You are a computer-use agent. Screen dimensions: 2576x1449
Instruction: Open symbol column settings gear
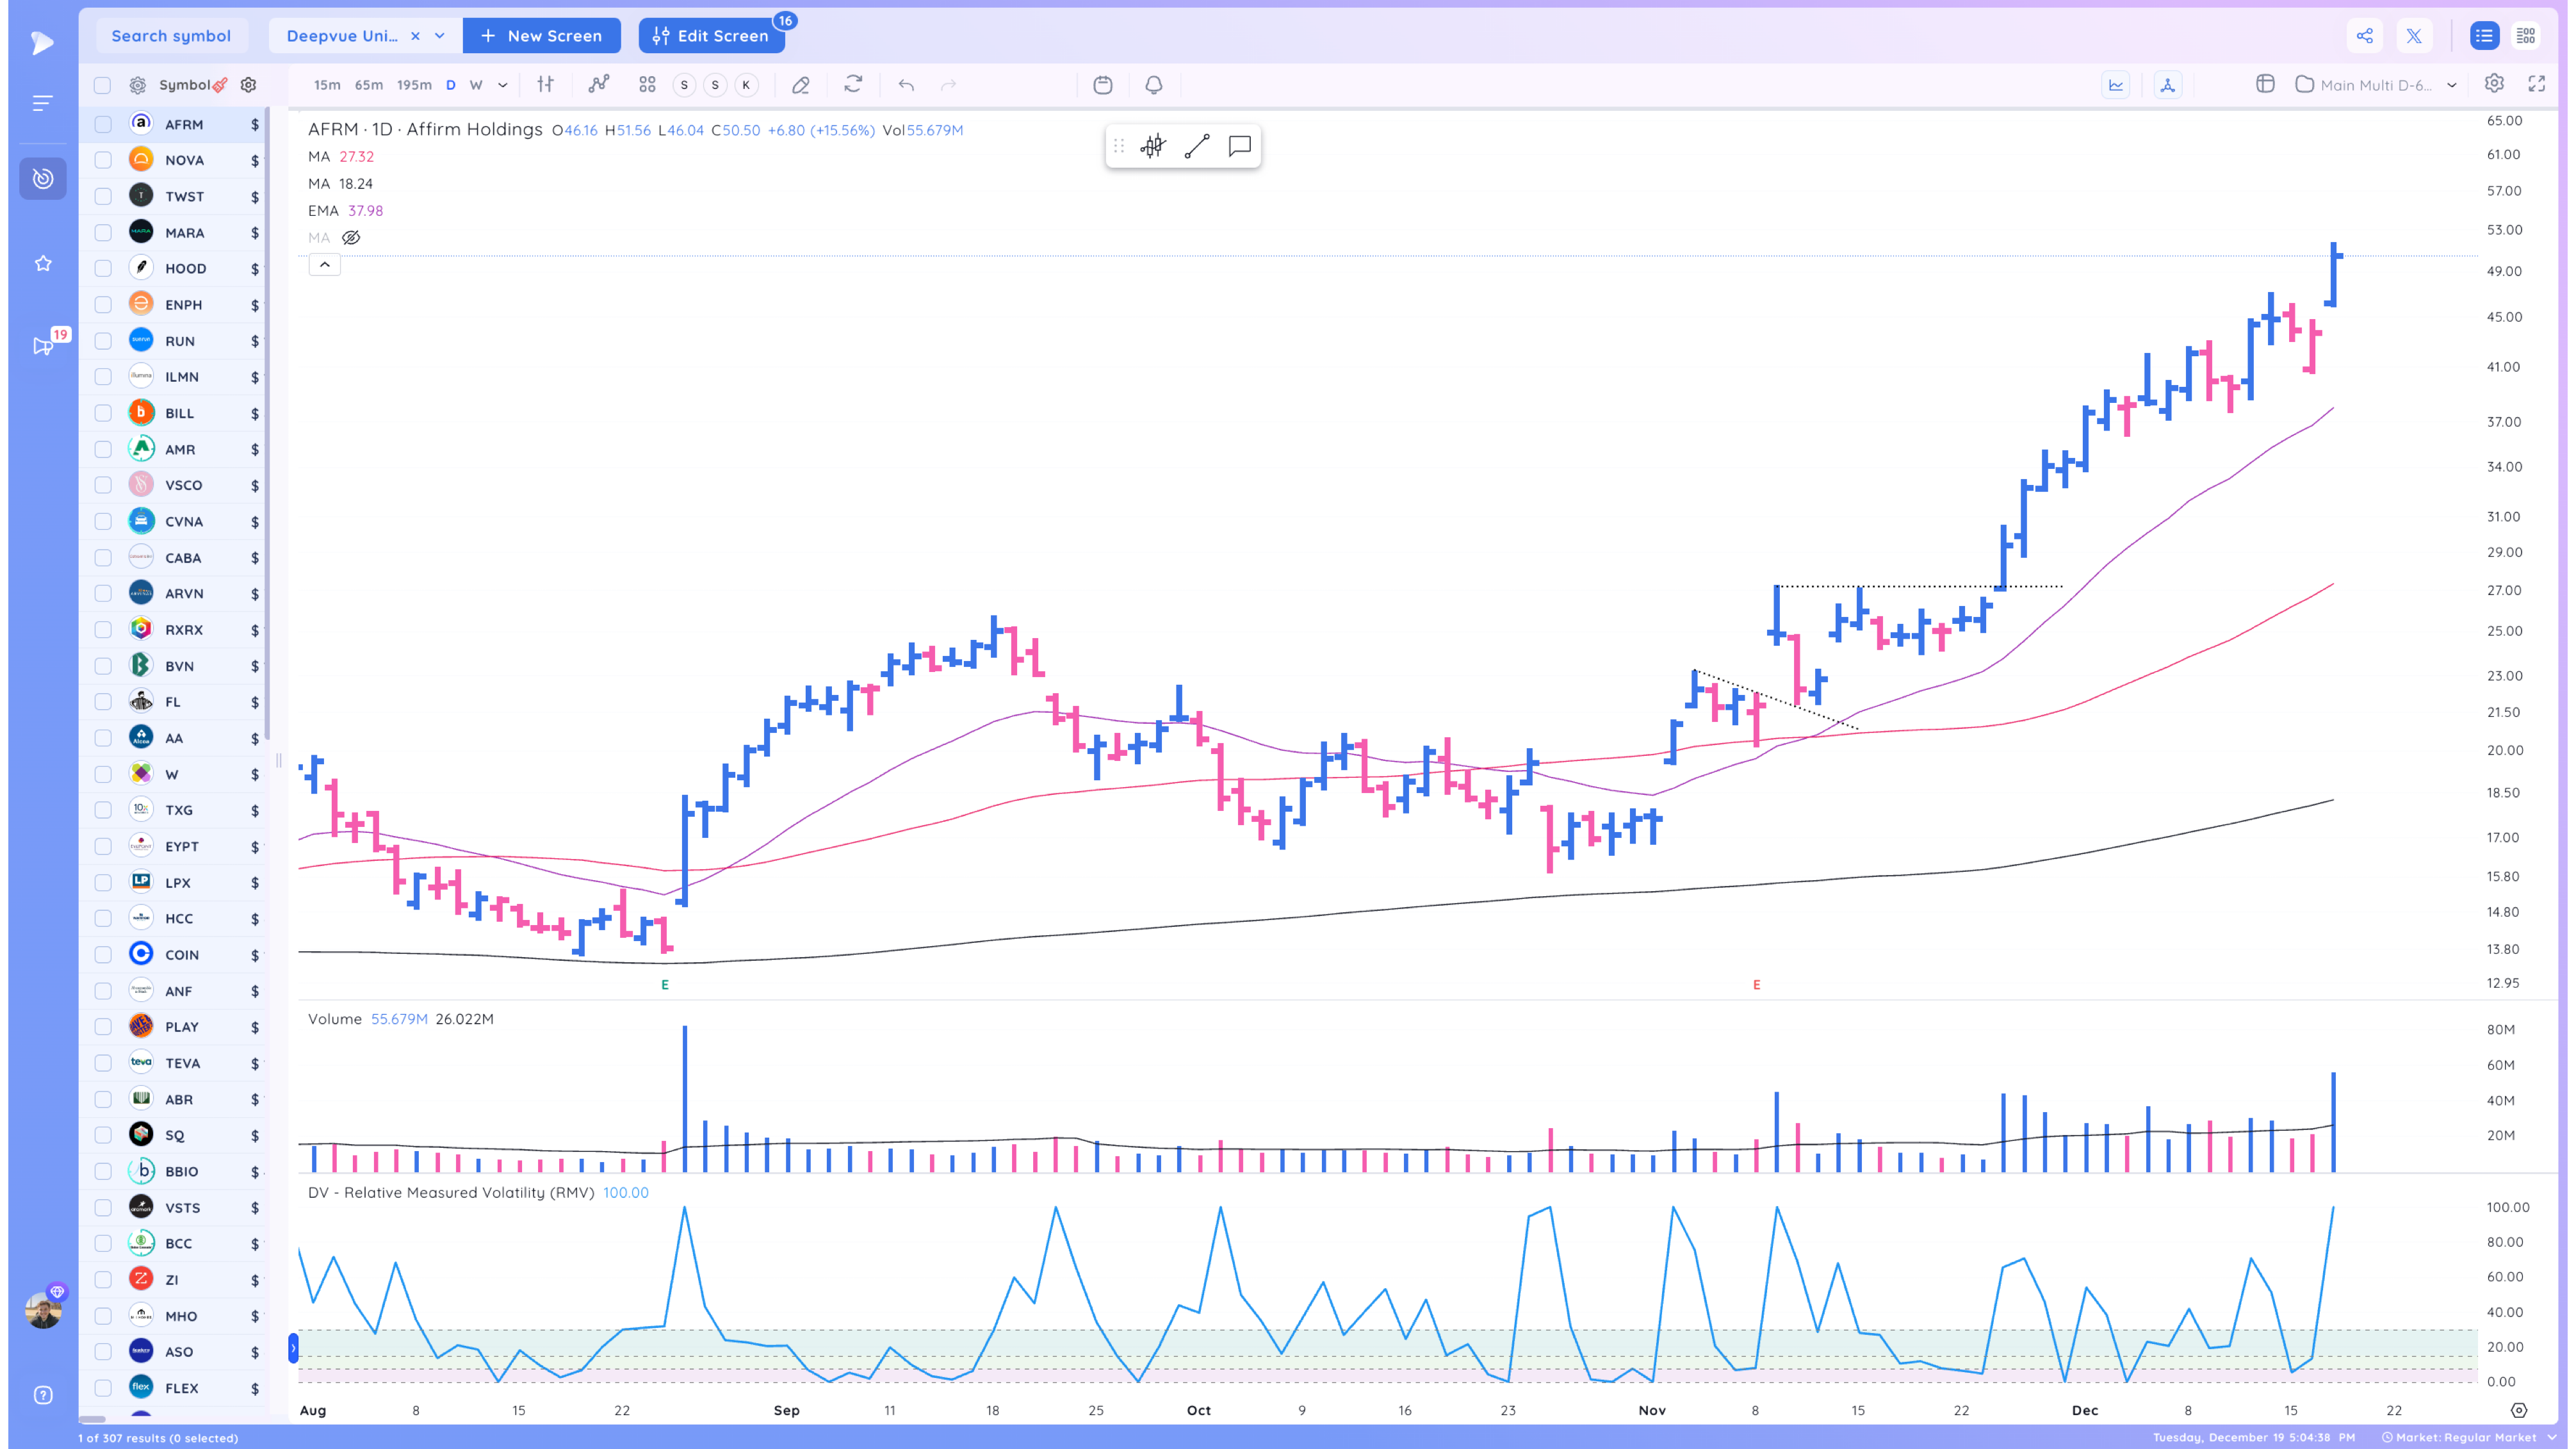pos(249,85)
